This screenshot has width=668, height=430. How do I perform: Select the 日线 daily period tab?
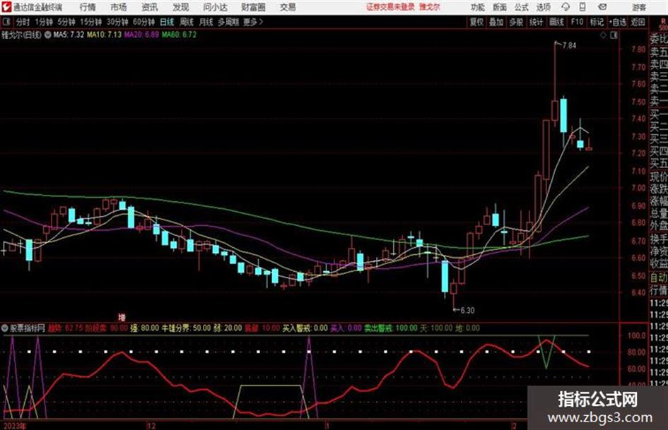167,22
